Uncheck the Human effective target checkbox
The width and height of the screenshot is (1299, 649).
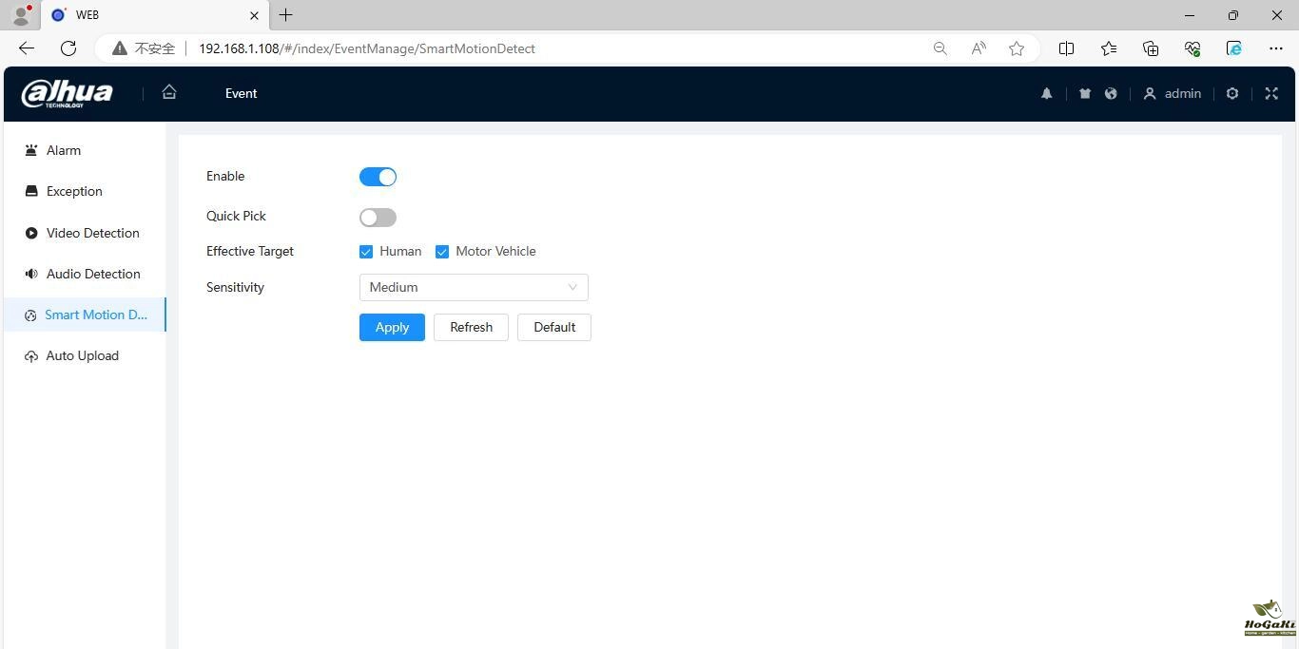(366, 252)
